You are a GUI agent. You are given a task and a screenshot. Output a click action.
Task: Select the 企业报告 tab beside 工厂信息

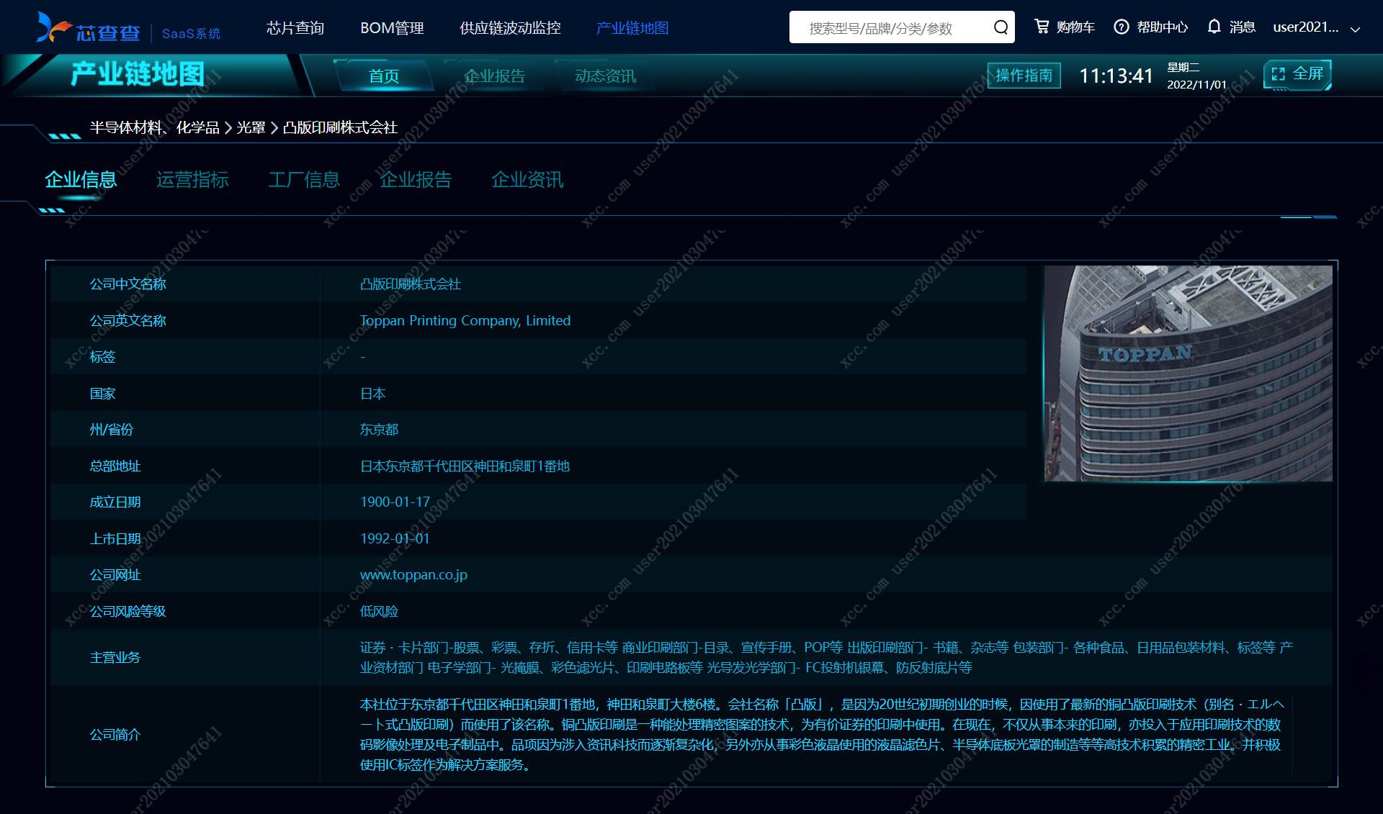(416, 179)
